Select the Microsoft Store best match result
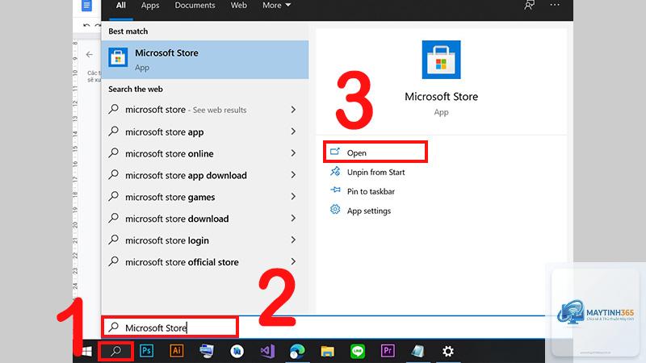646x363 pixels. tap(205, 60)
